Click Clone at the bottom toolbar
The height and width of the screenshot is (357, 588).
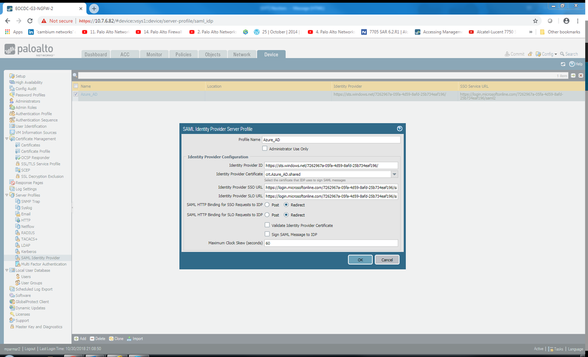(117, 339)
